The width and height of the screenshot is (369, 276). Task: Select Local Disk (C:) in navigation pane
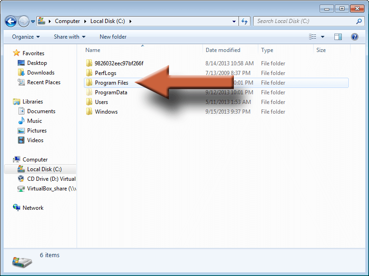click(x=44, y=169)
